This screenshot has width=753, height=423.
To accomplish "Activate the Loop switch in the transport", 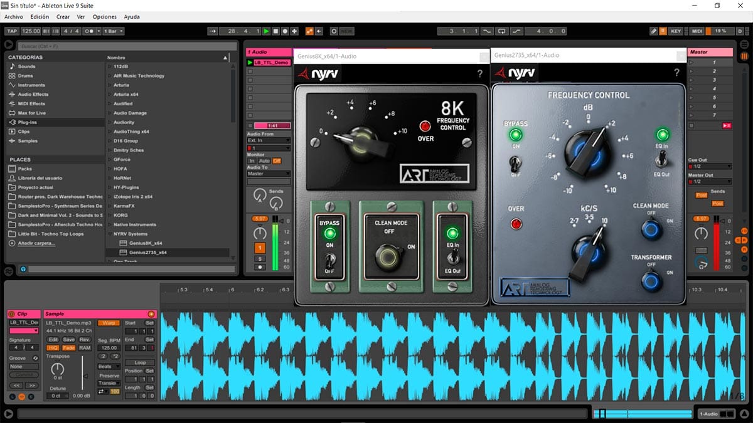I will pos(501,31).
